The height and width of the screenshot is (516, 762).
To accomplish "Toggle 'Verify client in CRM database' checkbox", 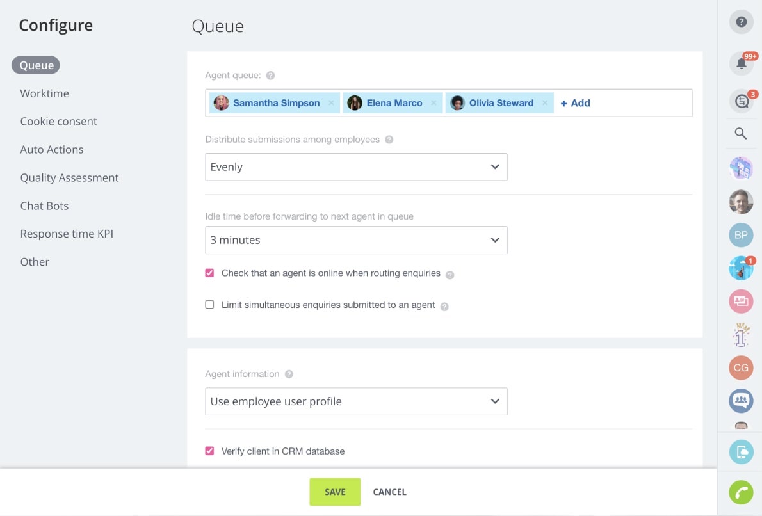I will click(209, 451).
